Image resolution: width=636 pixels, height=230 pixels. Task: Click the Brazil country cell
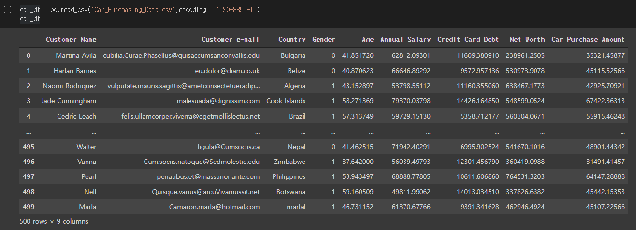(297, 116)
